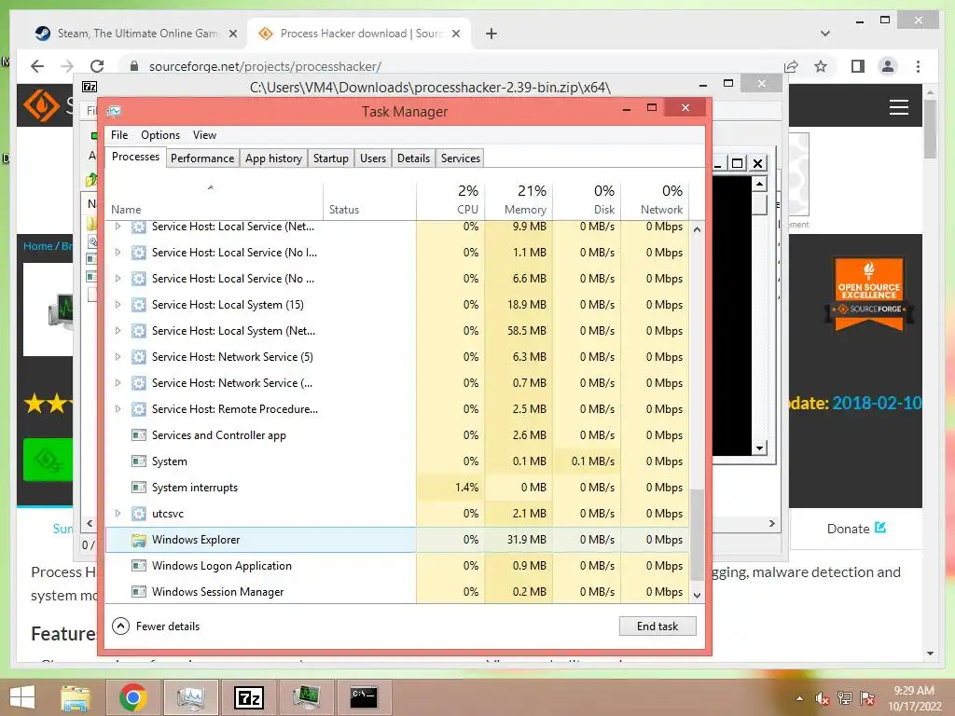Open Chrome three-dot menu
955x716 pixels.
918,66
